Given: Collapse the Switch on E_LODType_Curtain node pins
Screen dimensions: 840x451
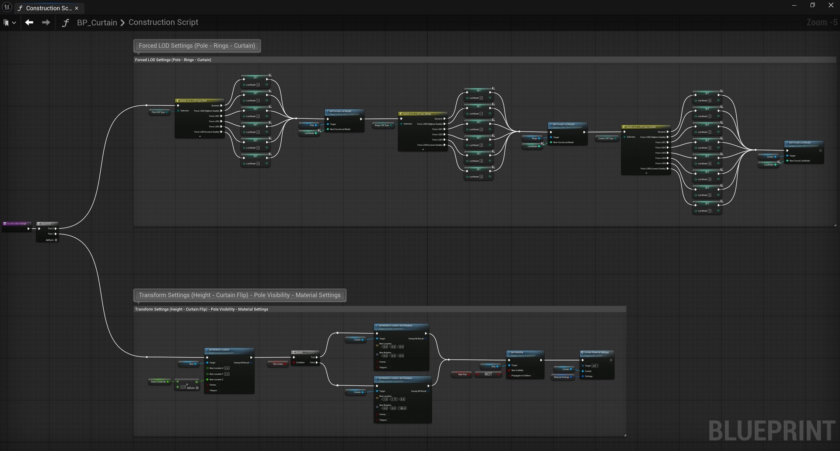Looking at the screenshot, I should pos(646,173).
